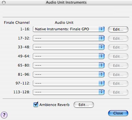Open the Audio Unit dropdown for channels 97-112
This screenshot has width=132, height=120.
[x=69, y=83]
